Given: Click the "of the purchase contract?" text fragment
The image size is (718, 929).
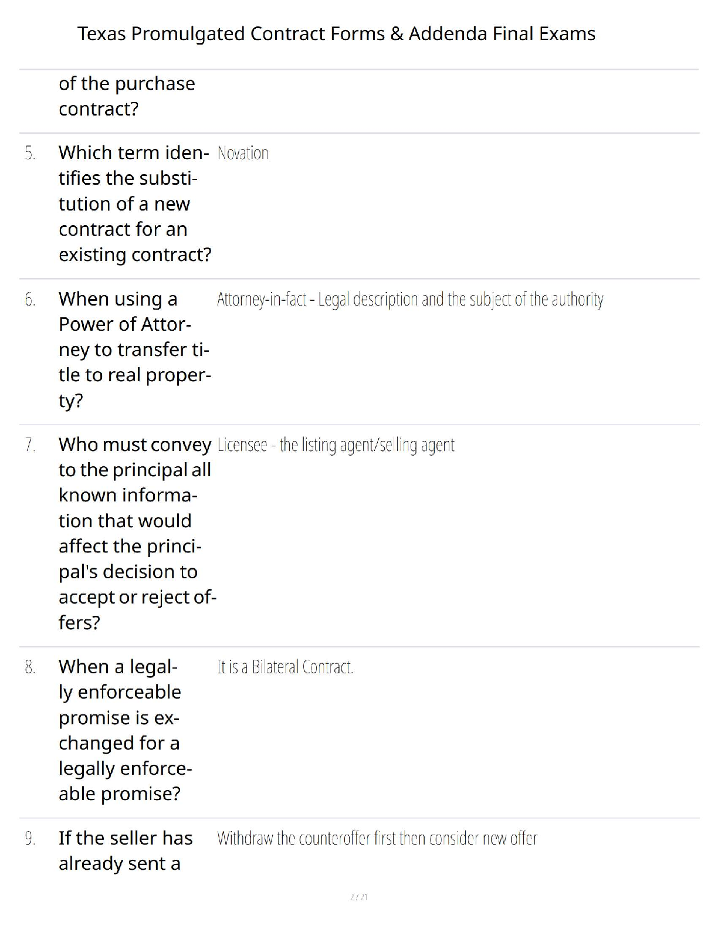Looking at the screenshot, I should [x=127, y=96].
